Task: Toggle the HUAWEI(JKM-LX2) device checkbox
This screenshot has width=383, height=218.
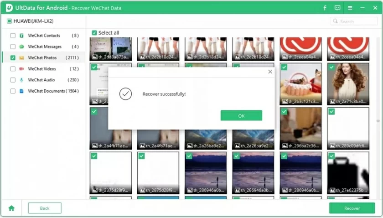Action: [9, 21]
